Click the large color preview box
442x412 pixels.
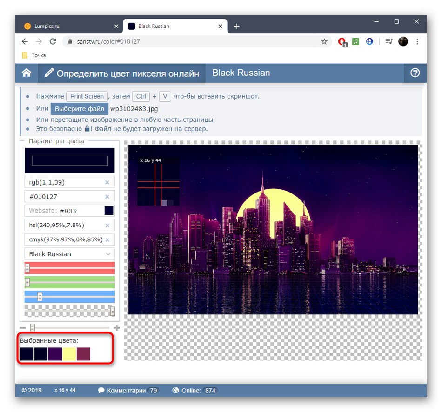pos(70,160)
